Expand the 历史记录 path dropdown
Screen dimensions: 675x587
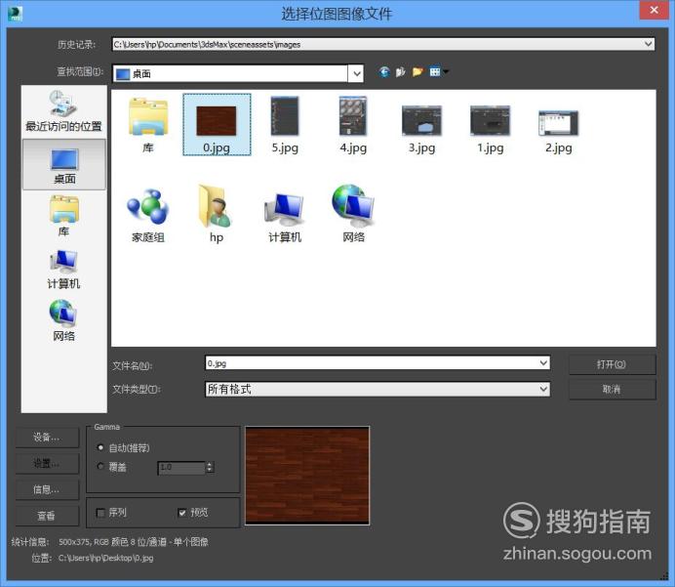648,44
